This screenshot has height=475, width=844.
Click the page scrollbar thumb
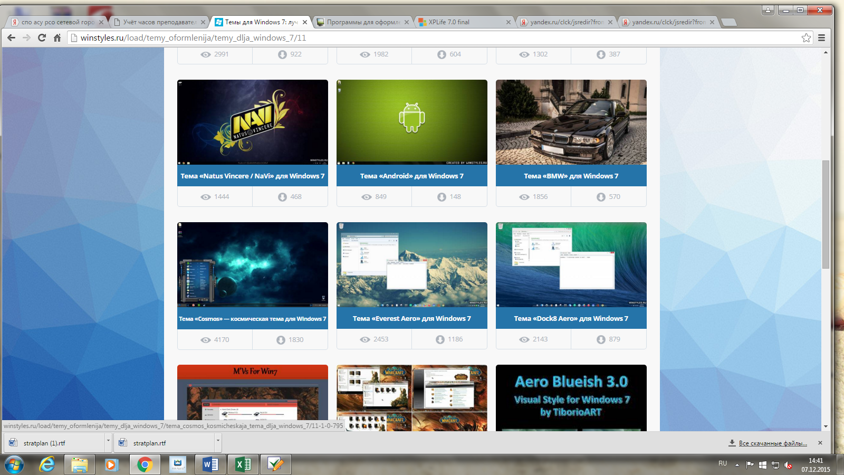tap(826, 214)
